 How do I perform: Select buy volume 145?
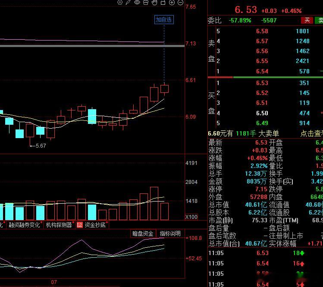pyautogui.click(x=304, y=93)
